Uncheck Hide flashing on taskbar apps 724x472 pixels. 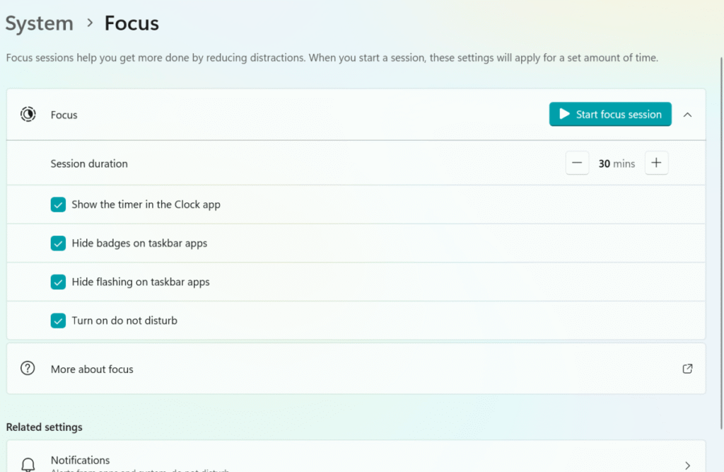(x=59, y=282)
